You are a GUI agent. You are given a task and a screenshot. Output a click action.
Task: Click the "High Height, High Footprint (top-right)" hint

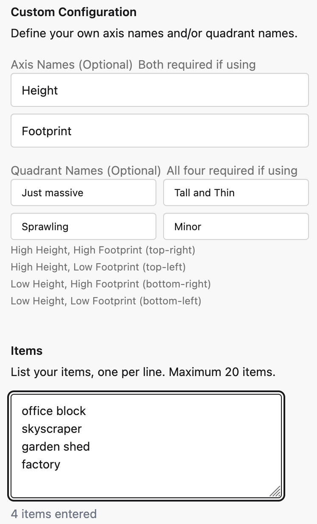(x=103, y=250)
